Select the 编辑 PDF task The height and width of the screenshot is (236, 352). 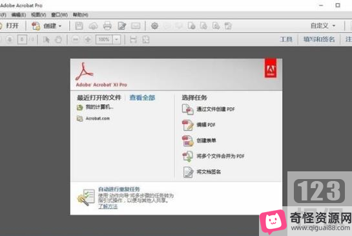(x=206, y=125)
